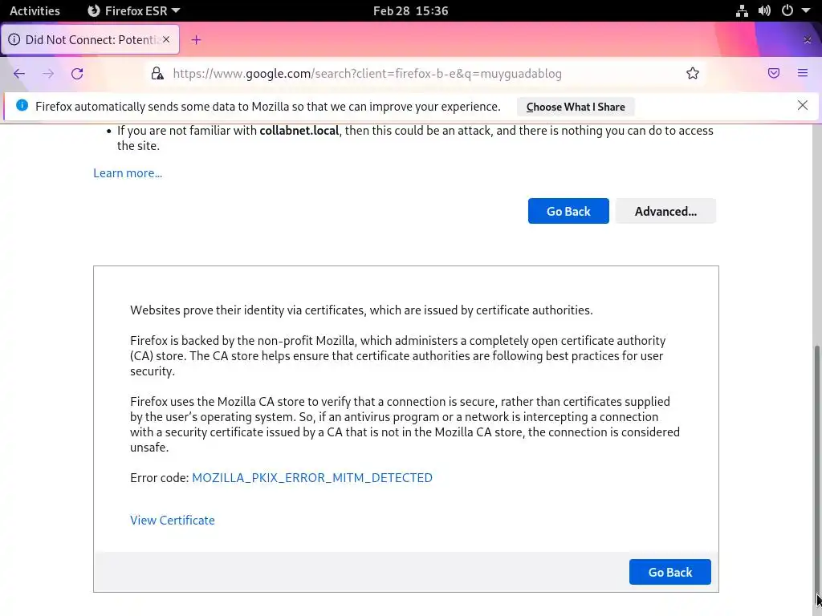The height and width of the screenshot is (616, 822).
Task: Go back using the browser back arrow
Action: click(x=19, y=73)
